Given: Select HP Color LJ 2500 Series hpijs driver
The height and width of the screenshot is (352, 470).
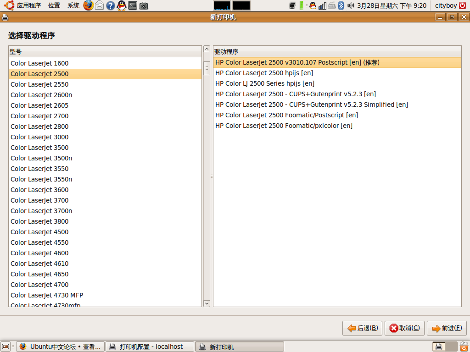Looking at the screenshot, I should pyautogui.click(x=337, y=83).
